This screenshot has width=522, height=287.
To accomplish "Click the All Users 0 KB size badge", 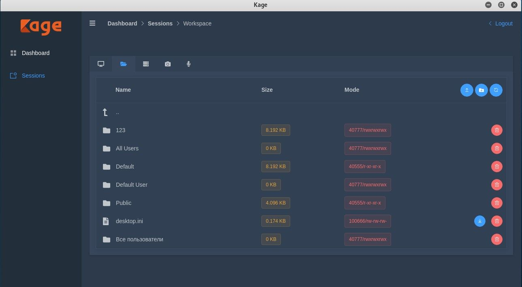I will pos(271,148).
